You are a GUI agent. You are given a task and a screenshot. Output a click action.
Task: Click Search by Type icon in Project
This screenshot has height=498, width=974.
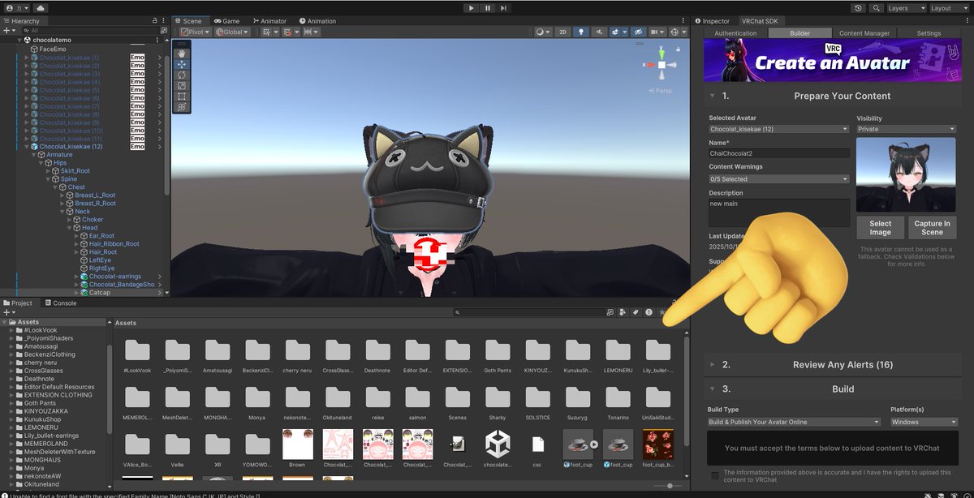[623, 312]
